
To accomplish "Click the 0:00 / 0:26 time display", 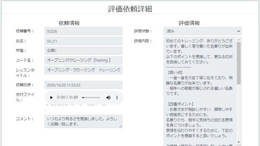I will [67, 97].
